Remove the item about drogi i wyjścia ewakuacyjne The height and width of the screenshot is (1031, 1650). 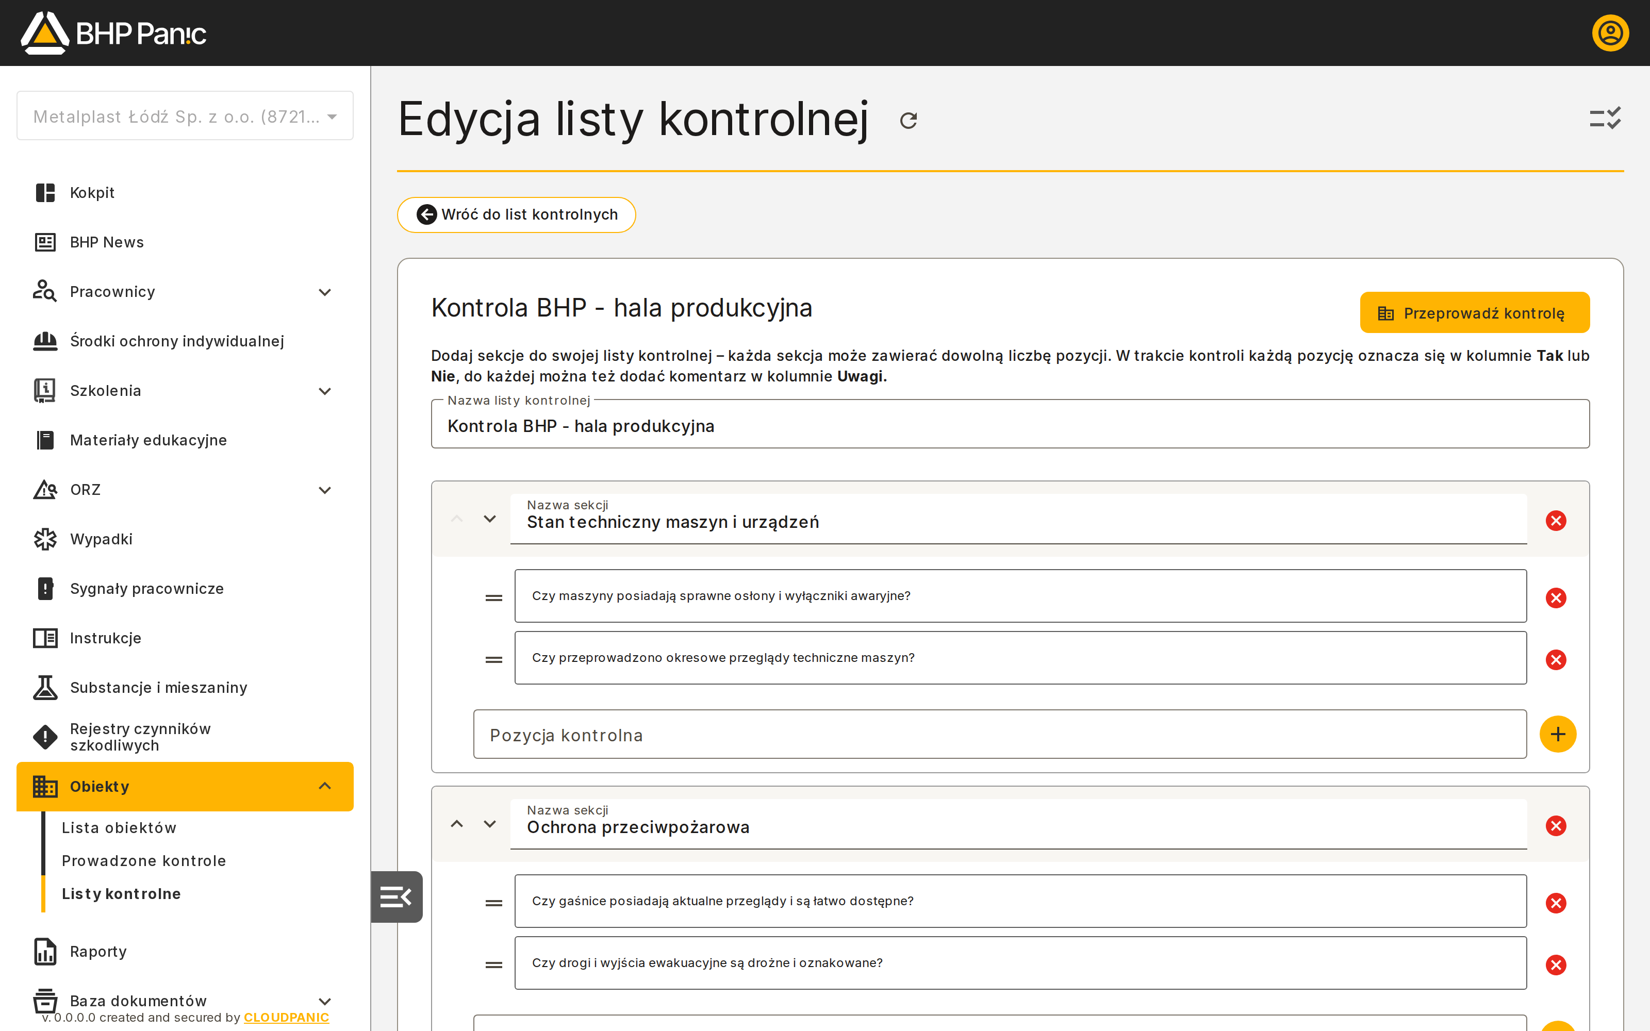click(1556, 965)
